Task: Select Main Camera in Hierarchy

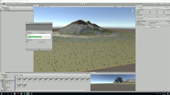Action: tap(7, 9)
